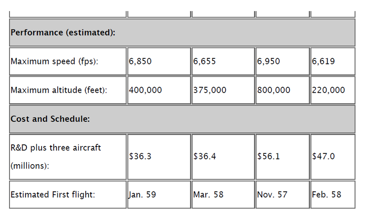Click the 6,950 speed value cell
367x216 pixels.
click(x=283, y=61)
